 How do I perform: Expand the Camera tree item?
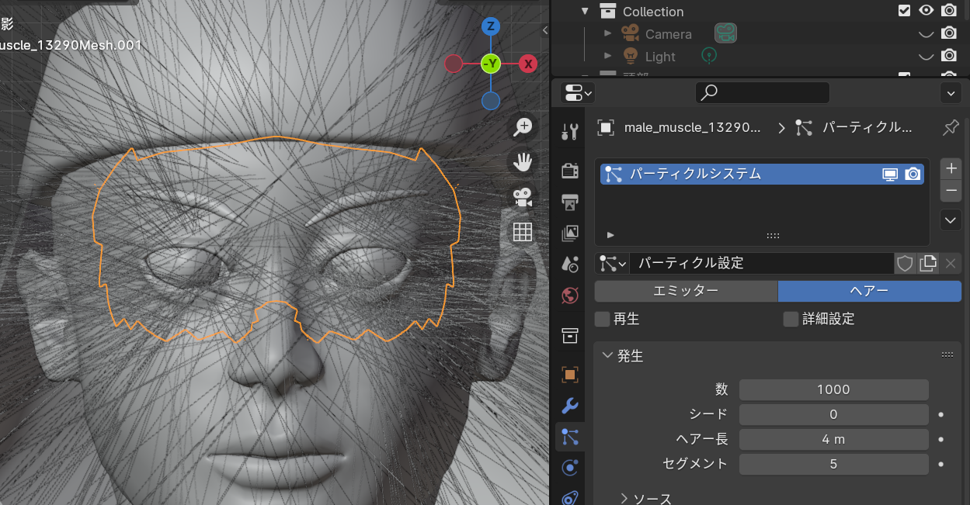click(608, 33)
